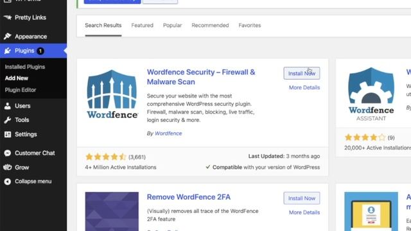Viewport: 411px width, 231px height.
Task: Switch to the Favorites tab
Action: (x=250, y=26)
